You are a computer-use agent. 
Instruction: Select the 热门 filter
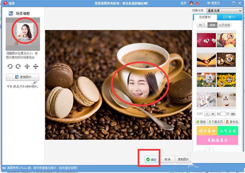pyautogui.click(x=202, y=25)
